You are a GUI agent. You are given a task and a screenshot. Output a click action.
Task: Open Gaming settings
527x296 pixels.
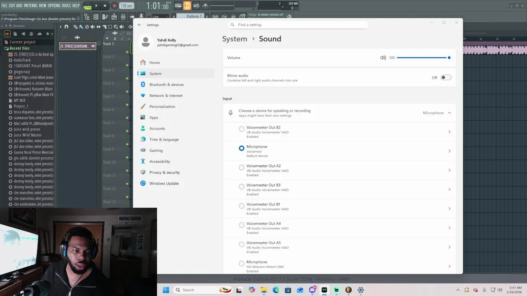coord(176,150)
